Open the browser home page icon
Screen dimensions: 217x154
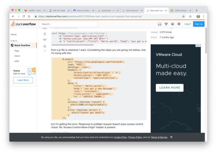[29, 16]
